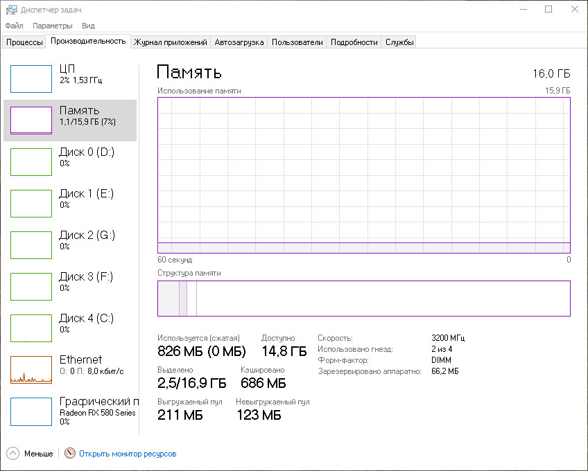Viewport: 588px width, 471px height.
Task: Open the Файл menu
Action: [14, 26]
